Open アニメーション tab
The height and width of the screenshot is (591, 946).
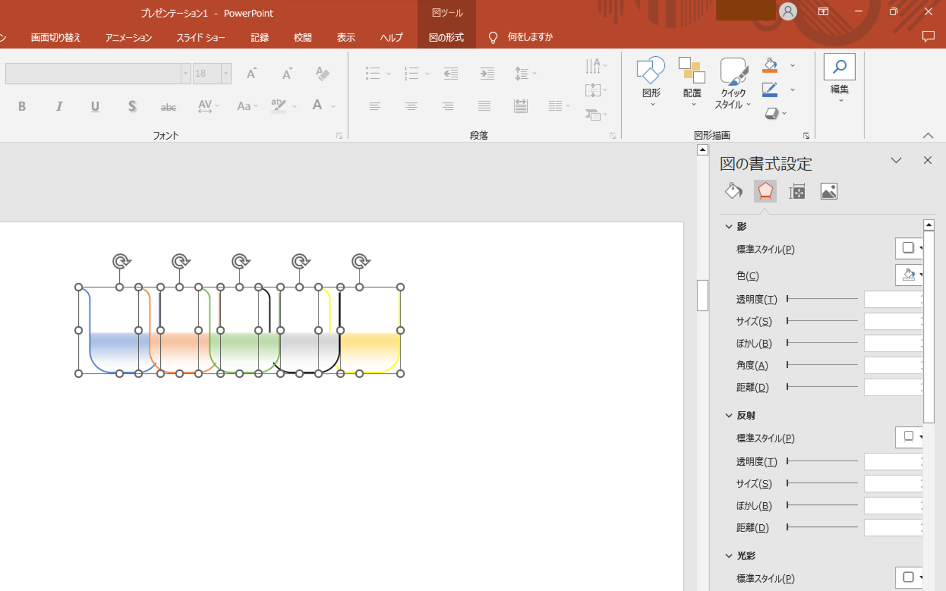[x=129, y=37]
